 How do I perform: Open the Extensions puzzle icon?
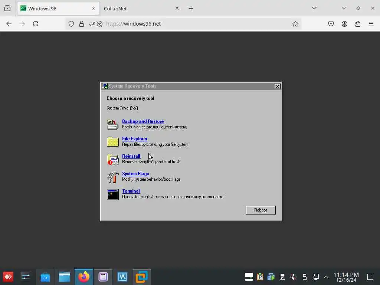[x=358, y=24]
